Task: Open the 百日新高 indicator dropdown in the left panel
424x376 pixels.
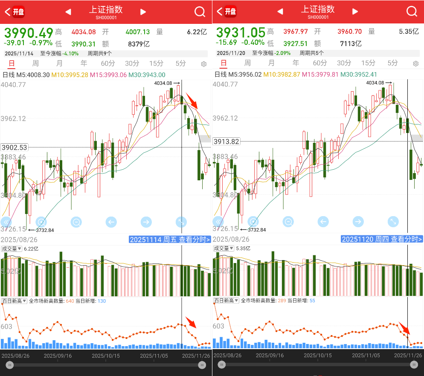Action: click(14, 301)
